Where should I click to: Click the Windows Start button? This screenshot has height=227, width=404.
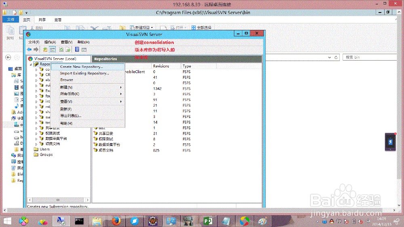[7, 221]
